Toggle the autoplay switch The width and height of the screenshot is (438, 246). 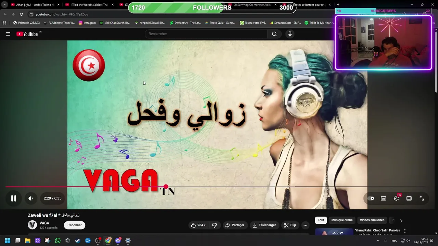371,199
